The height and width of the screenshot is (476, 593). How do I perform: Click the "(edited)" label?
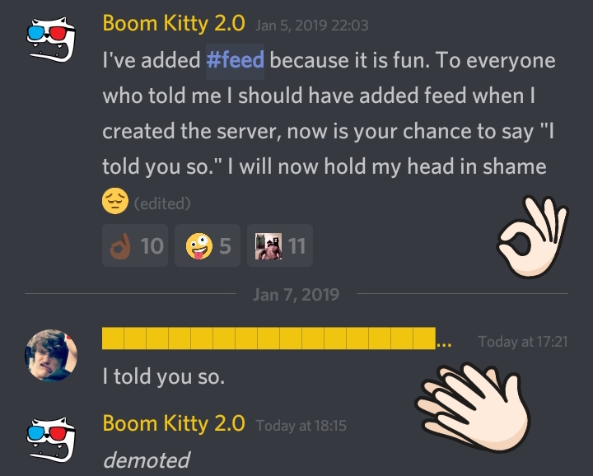point(161,203)
